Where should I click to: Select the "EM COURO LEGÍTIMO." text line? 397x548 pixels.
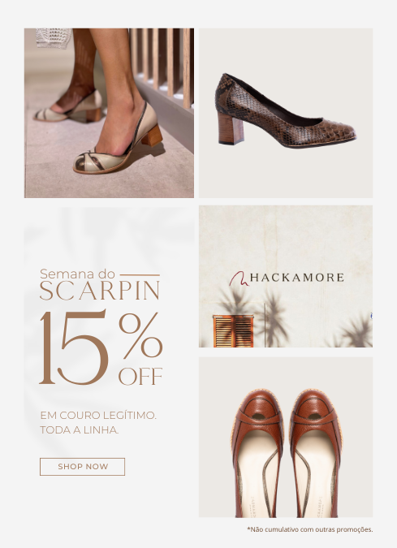(98, 416)
